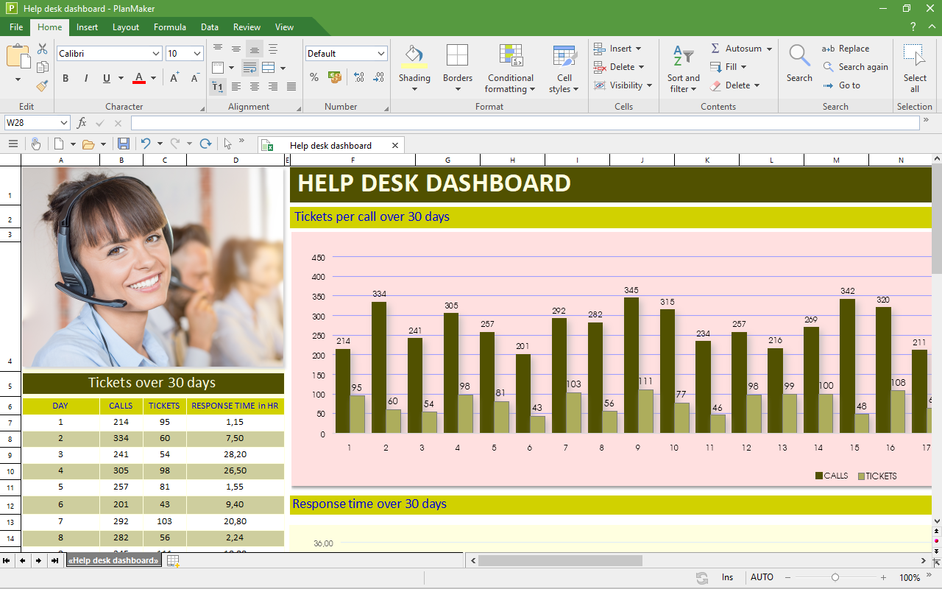Toggle Italic formatting
Viewport: 942px width, 589px height.
pos(86,78)
